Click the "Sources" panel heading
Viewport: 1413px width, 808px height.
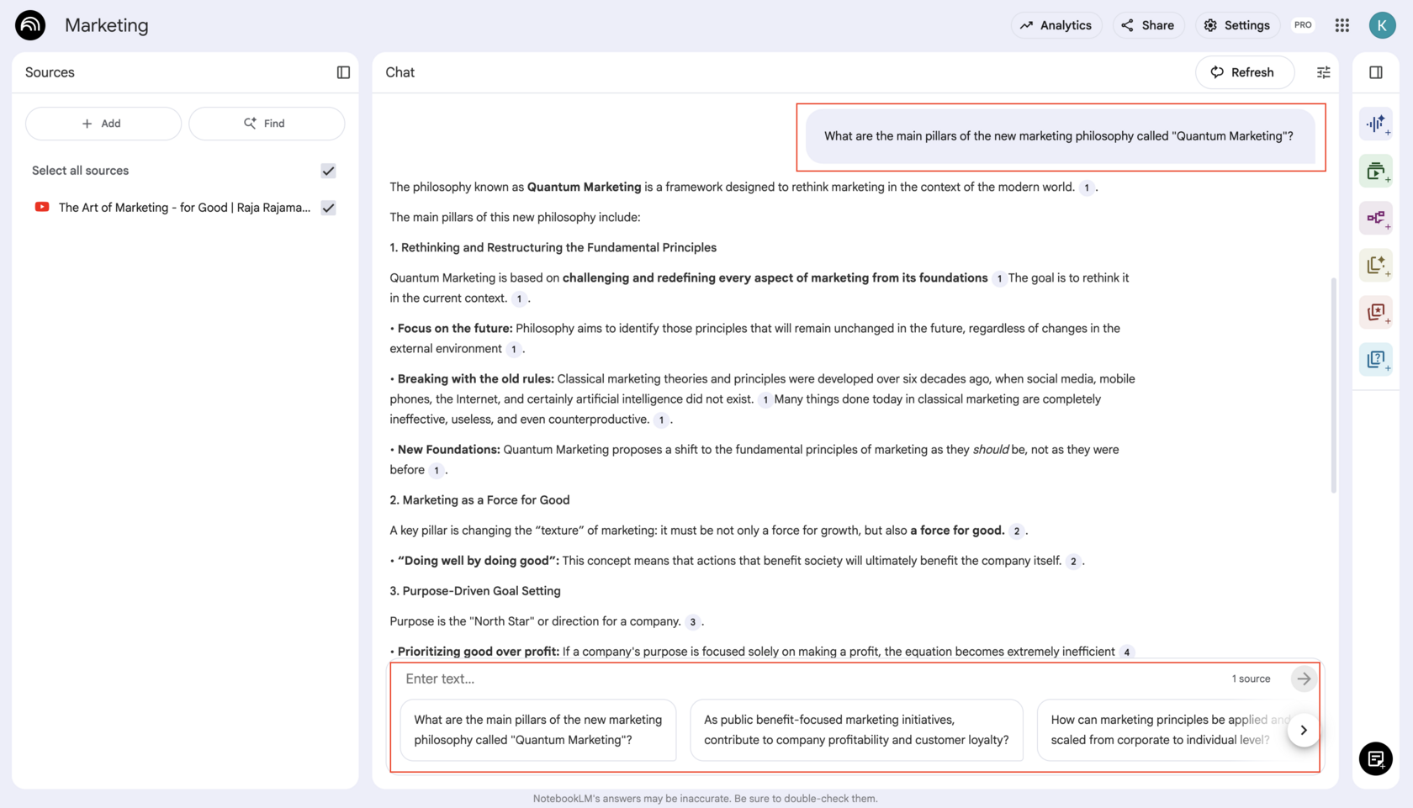pos(50,72)
